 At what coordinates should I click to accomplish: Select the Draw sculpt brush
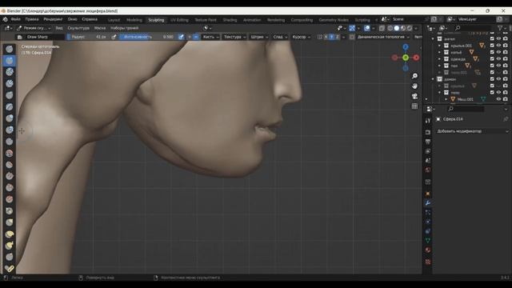coord(10,49)
